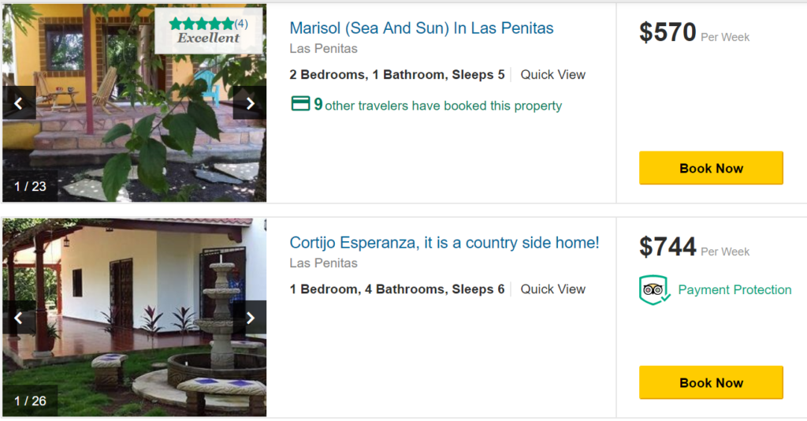Click the five-star rating bubbles

tap(202, 24)
